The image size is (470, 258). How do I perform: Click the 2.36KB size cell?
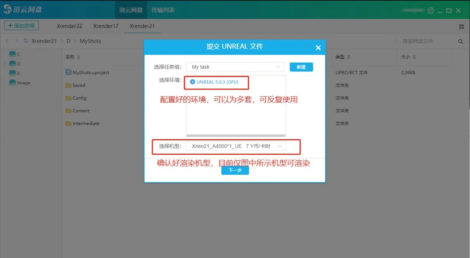[408, 73]
